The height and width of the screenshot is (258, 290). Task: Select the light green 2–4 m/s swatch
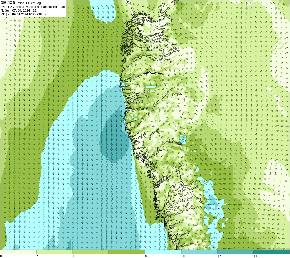(x=55, y=252)
